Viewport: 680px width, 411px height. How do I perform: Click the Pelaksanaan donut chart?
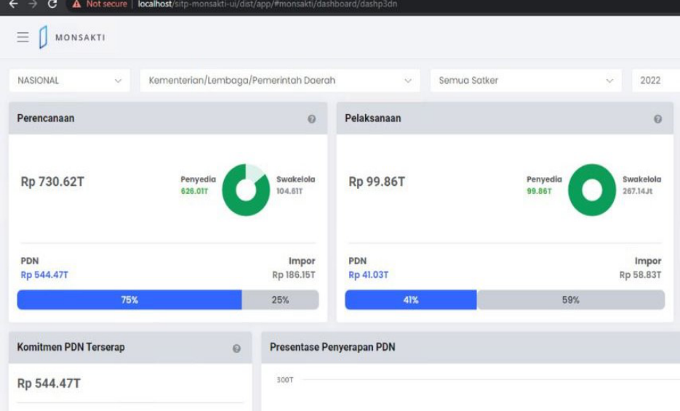click(x=592, y=190)
